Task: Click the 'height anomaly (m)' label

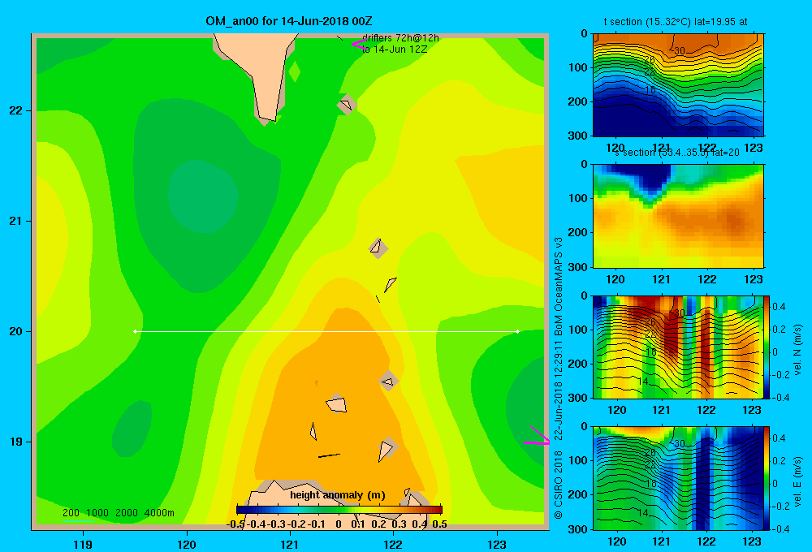Action: click(x=338, y=495)
